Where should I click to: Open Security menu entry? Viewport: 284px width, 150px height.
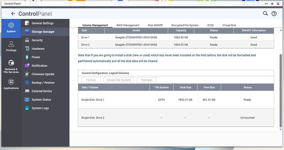(x=45, y=40)
